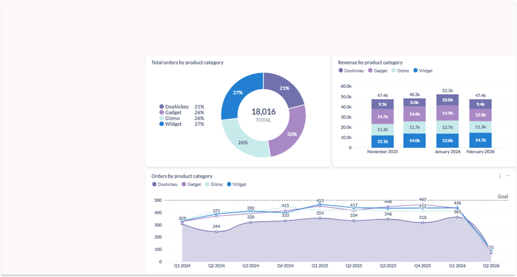Click the 354 data point at Q1 2025

point(320,218)
